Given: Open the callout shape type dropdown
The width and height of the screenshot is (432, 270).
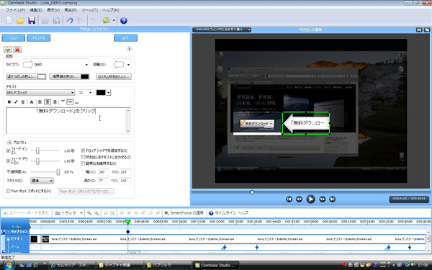Looking at the screenshot, I should [55, 65].
